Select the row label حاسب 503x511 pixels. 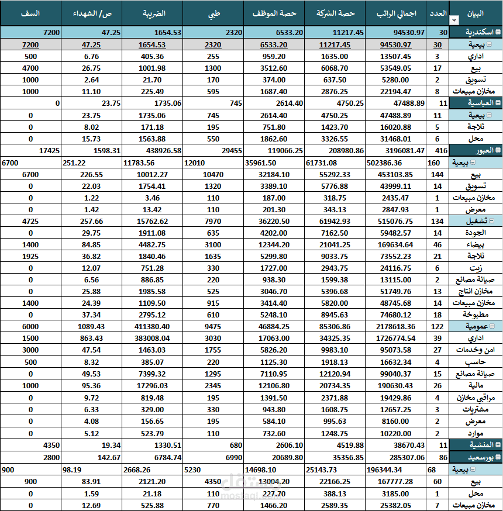pos(476,362)
